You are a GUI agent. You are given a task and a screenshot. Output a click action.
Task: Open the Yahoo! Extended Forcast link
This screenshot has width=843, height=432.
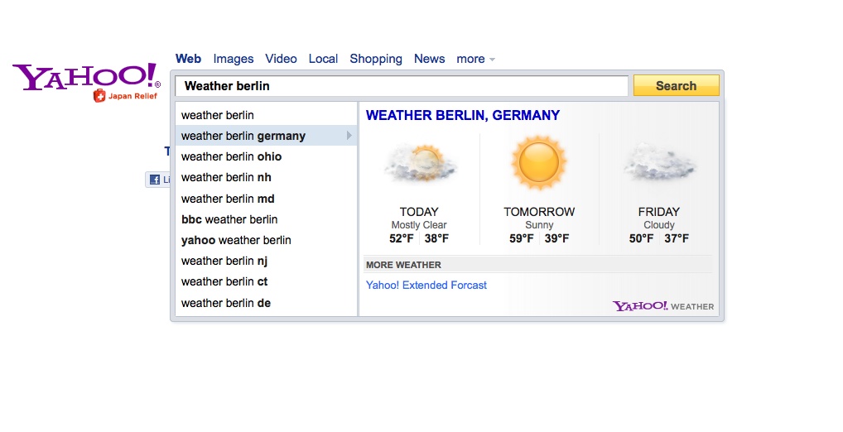click(426, 286)
